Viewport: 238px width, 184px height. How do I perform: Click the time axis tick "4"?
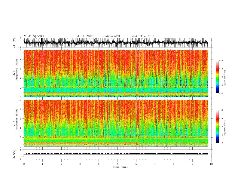(x=99, y=164)
